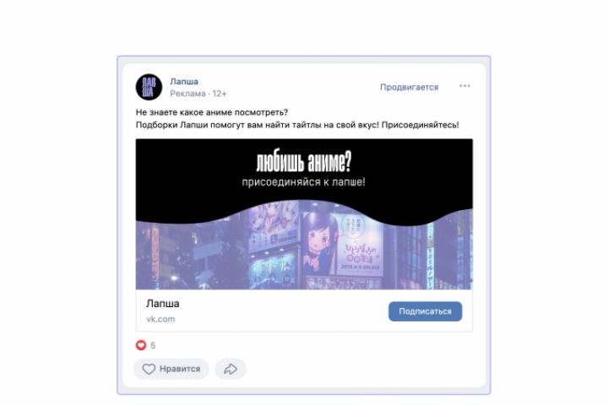Click the Продвигается promotion link

point(409,87)
